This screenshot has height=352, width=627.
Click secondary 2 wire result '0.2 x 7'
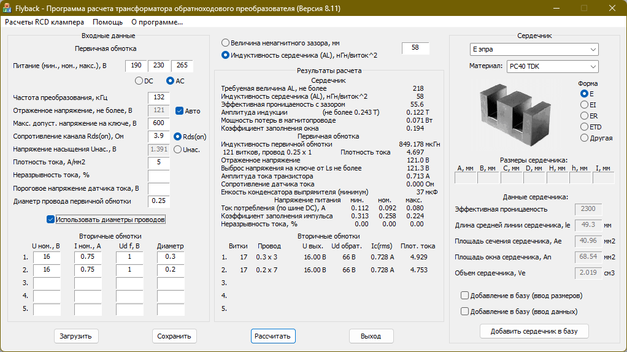(267, 270)
